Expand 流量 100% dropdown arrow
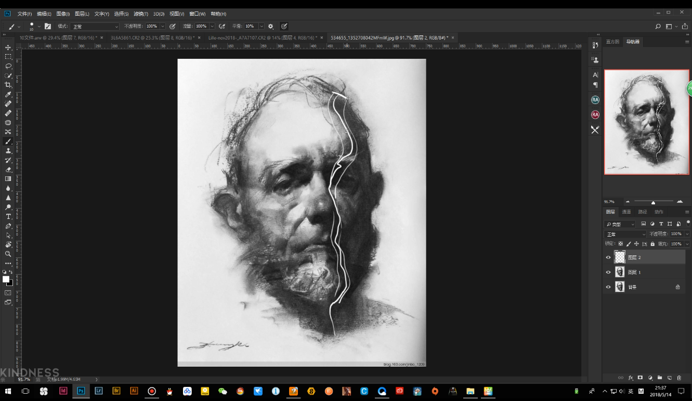Image resolution: width=692 pixels, height=401 pixels. [212, 26]
